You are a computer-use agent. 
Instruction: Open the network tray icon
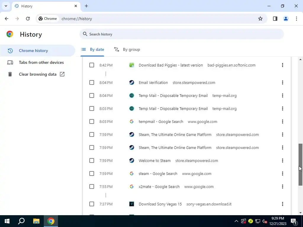[x=258, y=221]
